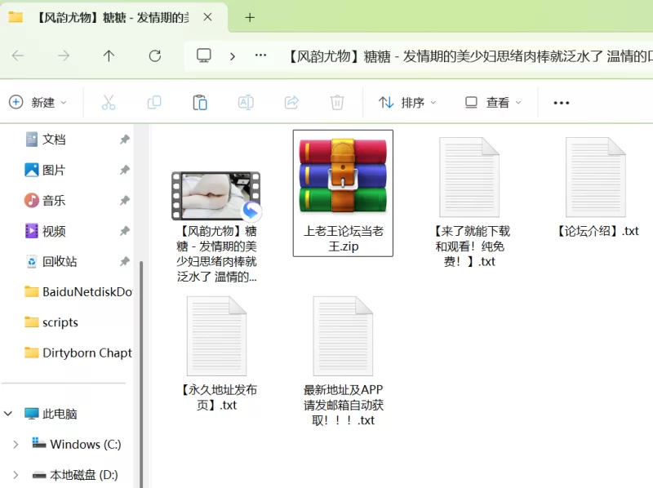Click the Paste clipboard icon
653x488 pixels.
pyautogui.click(x=199, y=103)
